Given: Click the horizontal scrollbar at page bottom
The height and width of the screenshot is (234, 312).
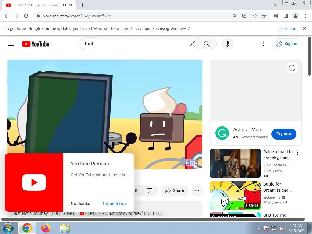Looking at the screenshot, I should click(153, 219).
